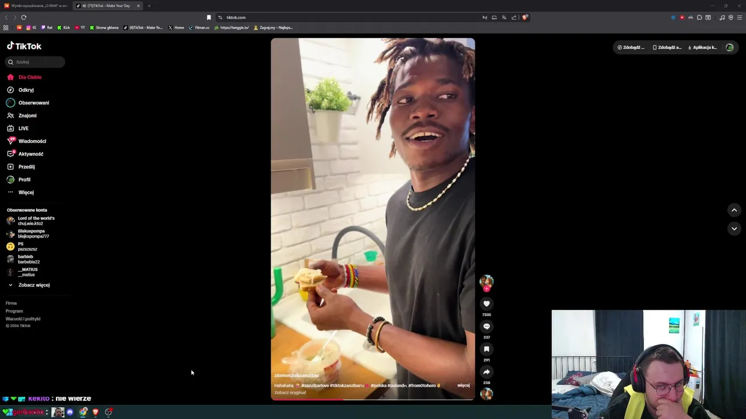The image size is (746, 419).
Task: Open the video comments icon
Action: click(487, 326)
